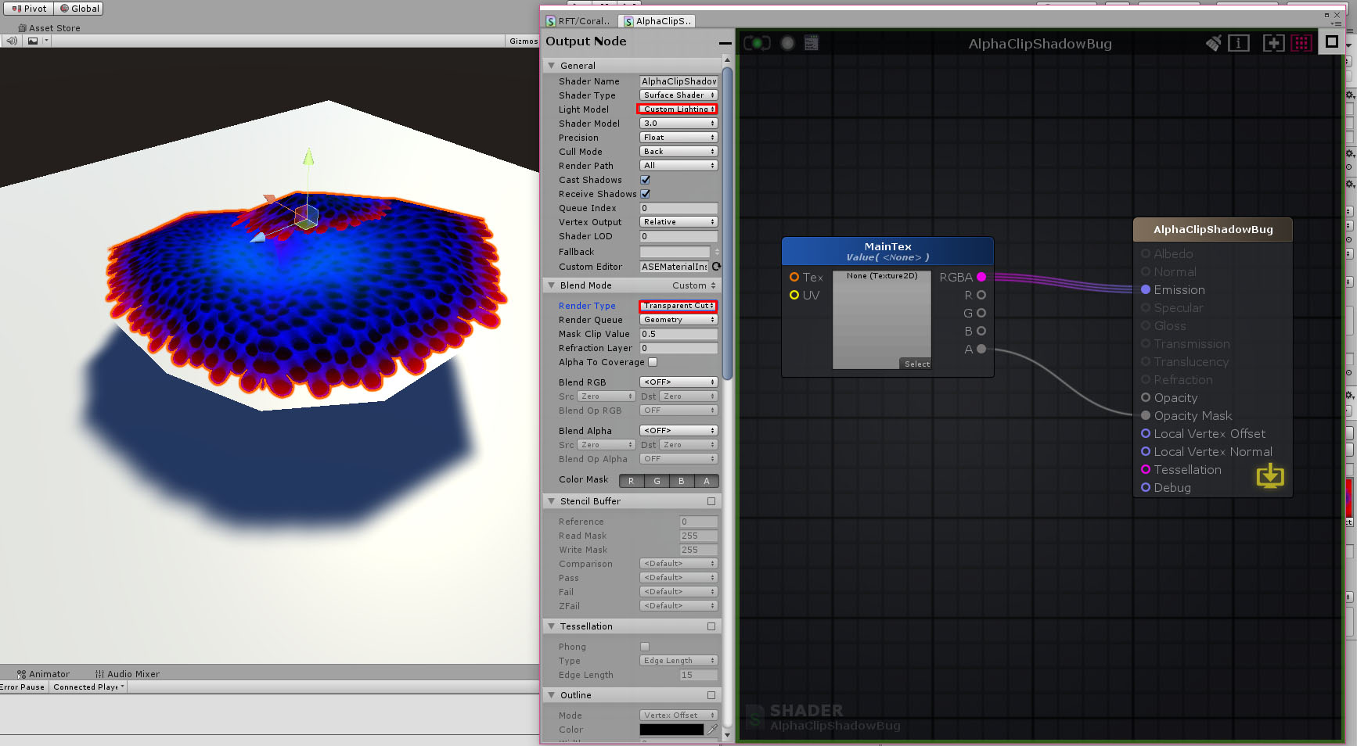The width and height of the screenshot is (1357, 746).
Task: Open generated shader code with the document icon
Action: point(812,43)
